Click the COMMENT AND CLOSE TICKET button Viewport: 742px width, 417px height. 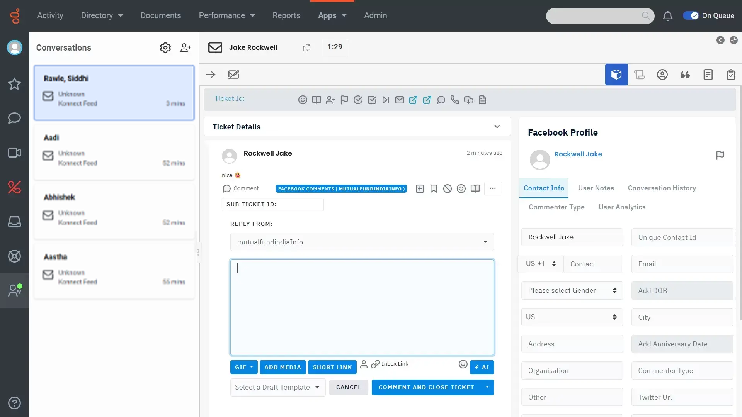click(x=426, y=387)
